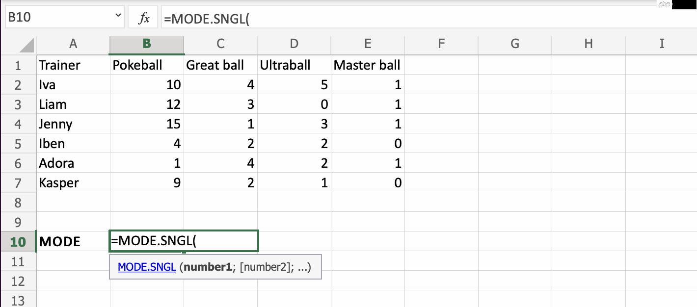Select column F header

point(441,44)
